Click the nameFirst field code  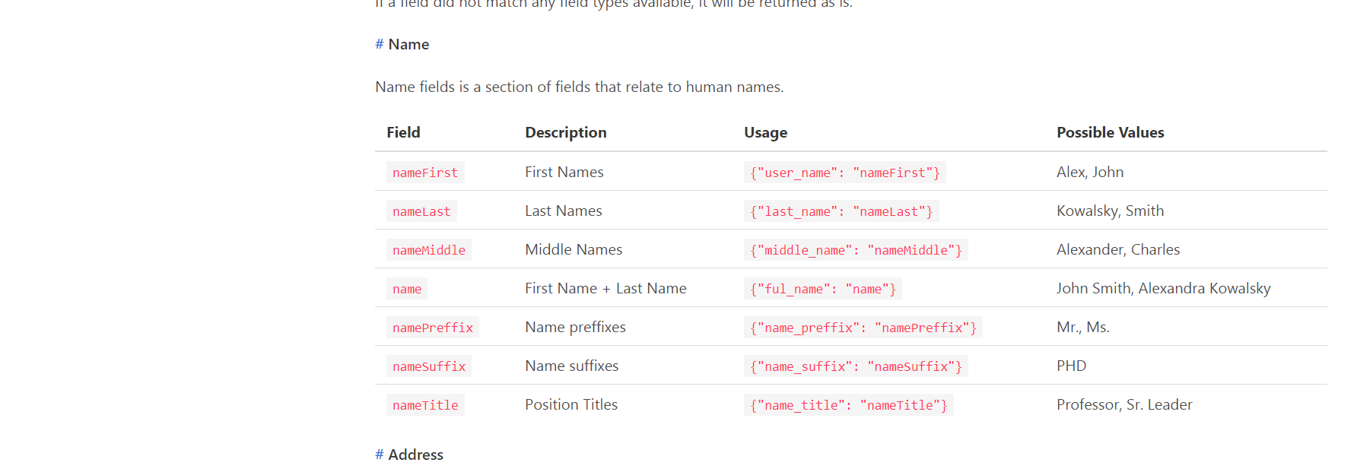425,173
